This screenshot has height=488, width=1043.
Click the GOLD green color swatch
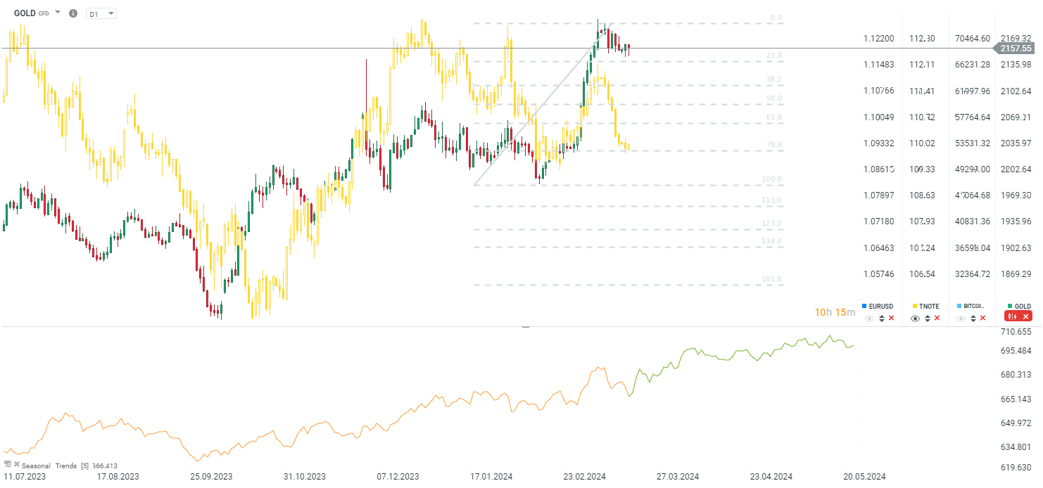pyautogui.click(x=1010, y=306)
